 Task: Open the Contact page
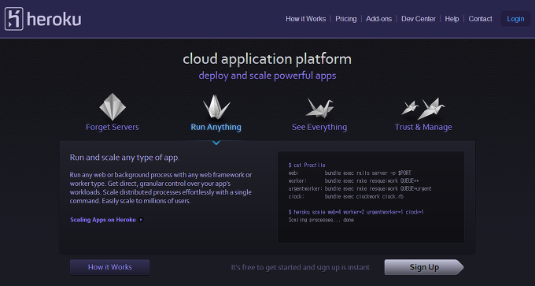tap(480, 19)
